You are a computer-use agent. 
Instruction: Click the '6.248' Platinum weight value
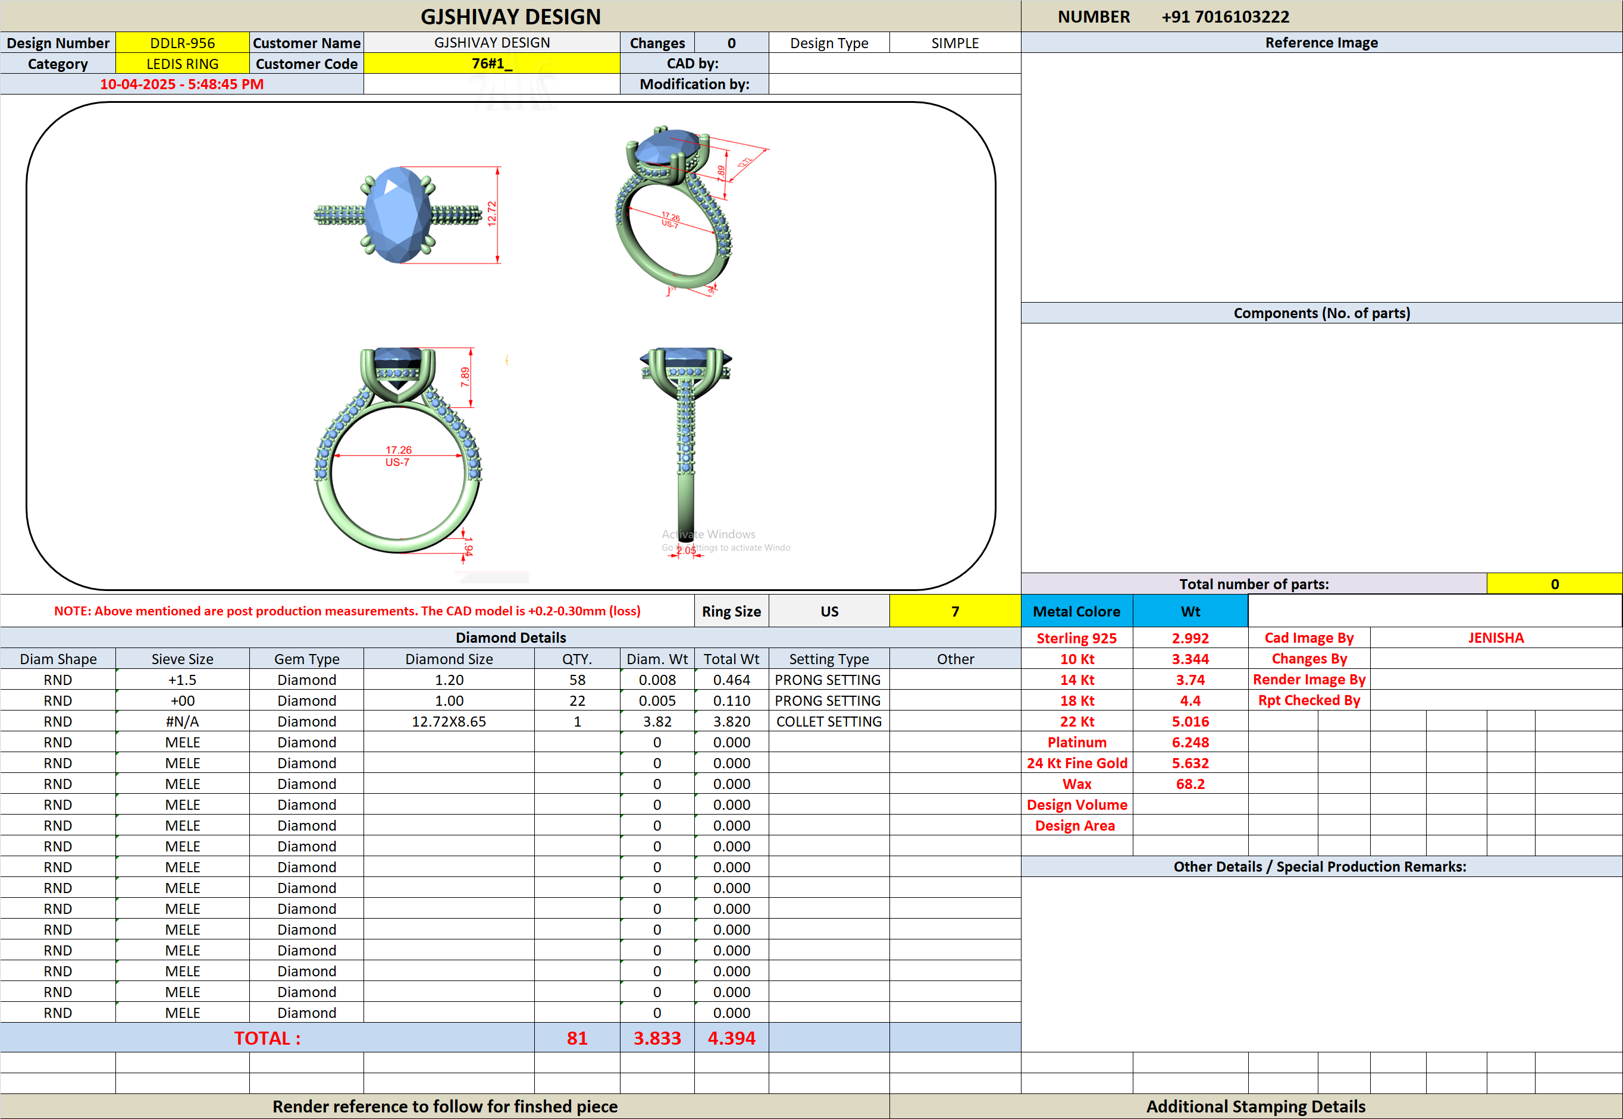point(1190,743)
